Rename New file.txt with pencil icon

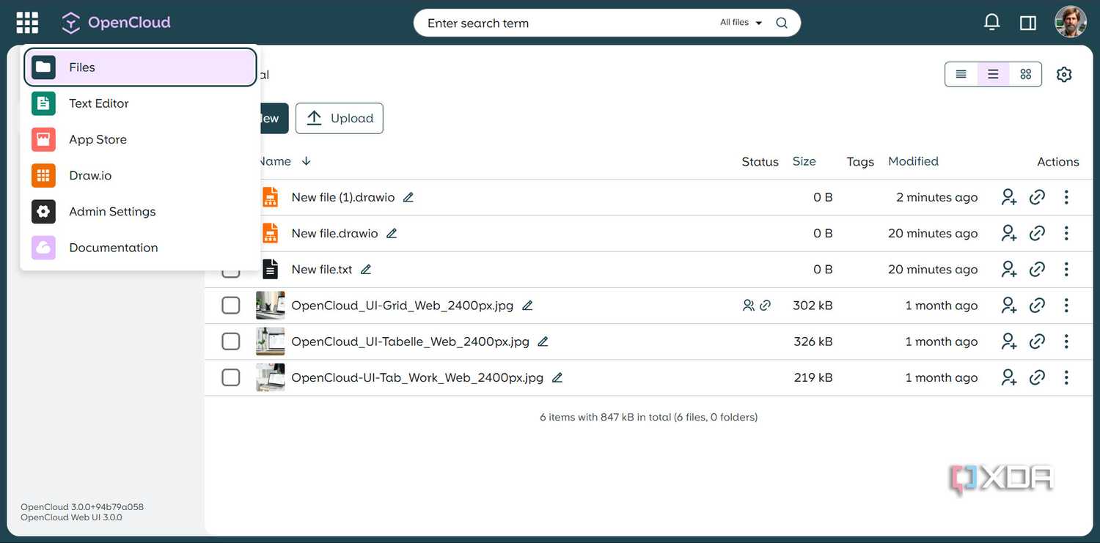coord(366,269)
